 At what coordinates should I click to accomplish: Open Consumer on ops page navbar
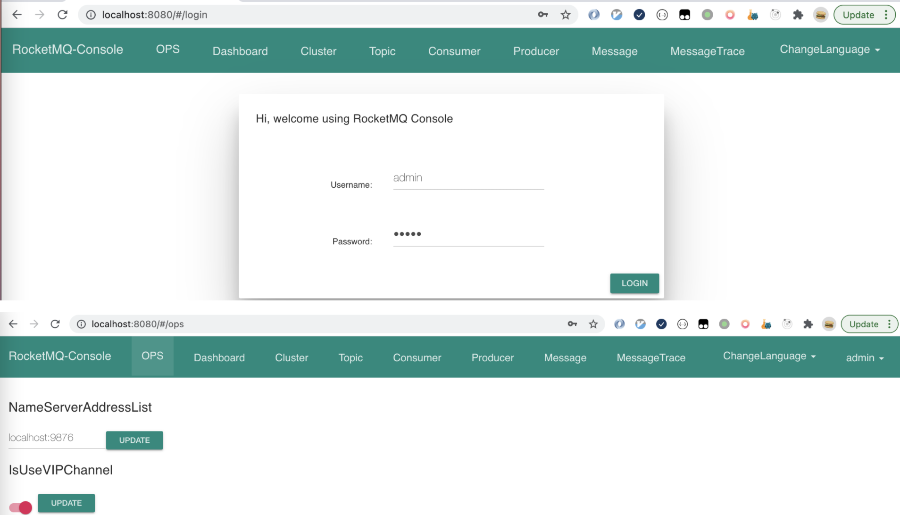click(417, 358)
